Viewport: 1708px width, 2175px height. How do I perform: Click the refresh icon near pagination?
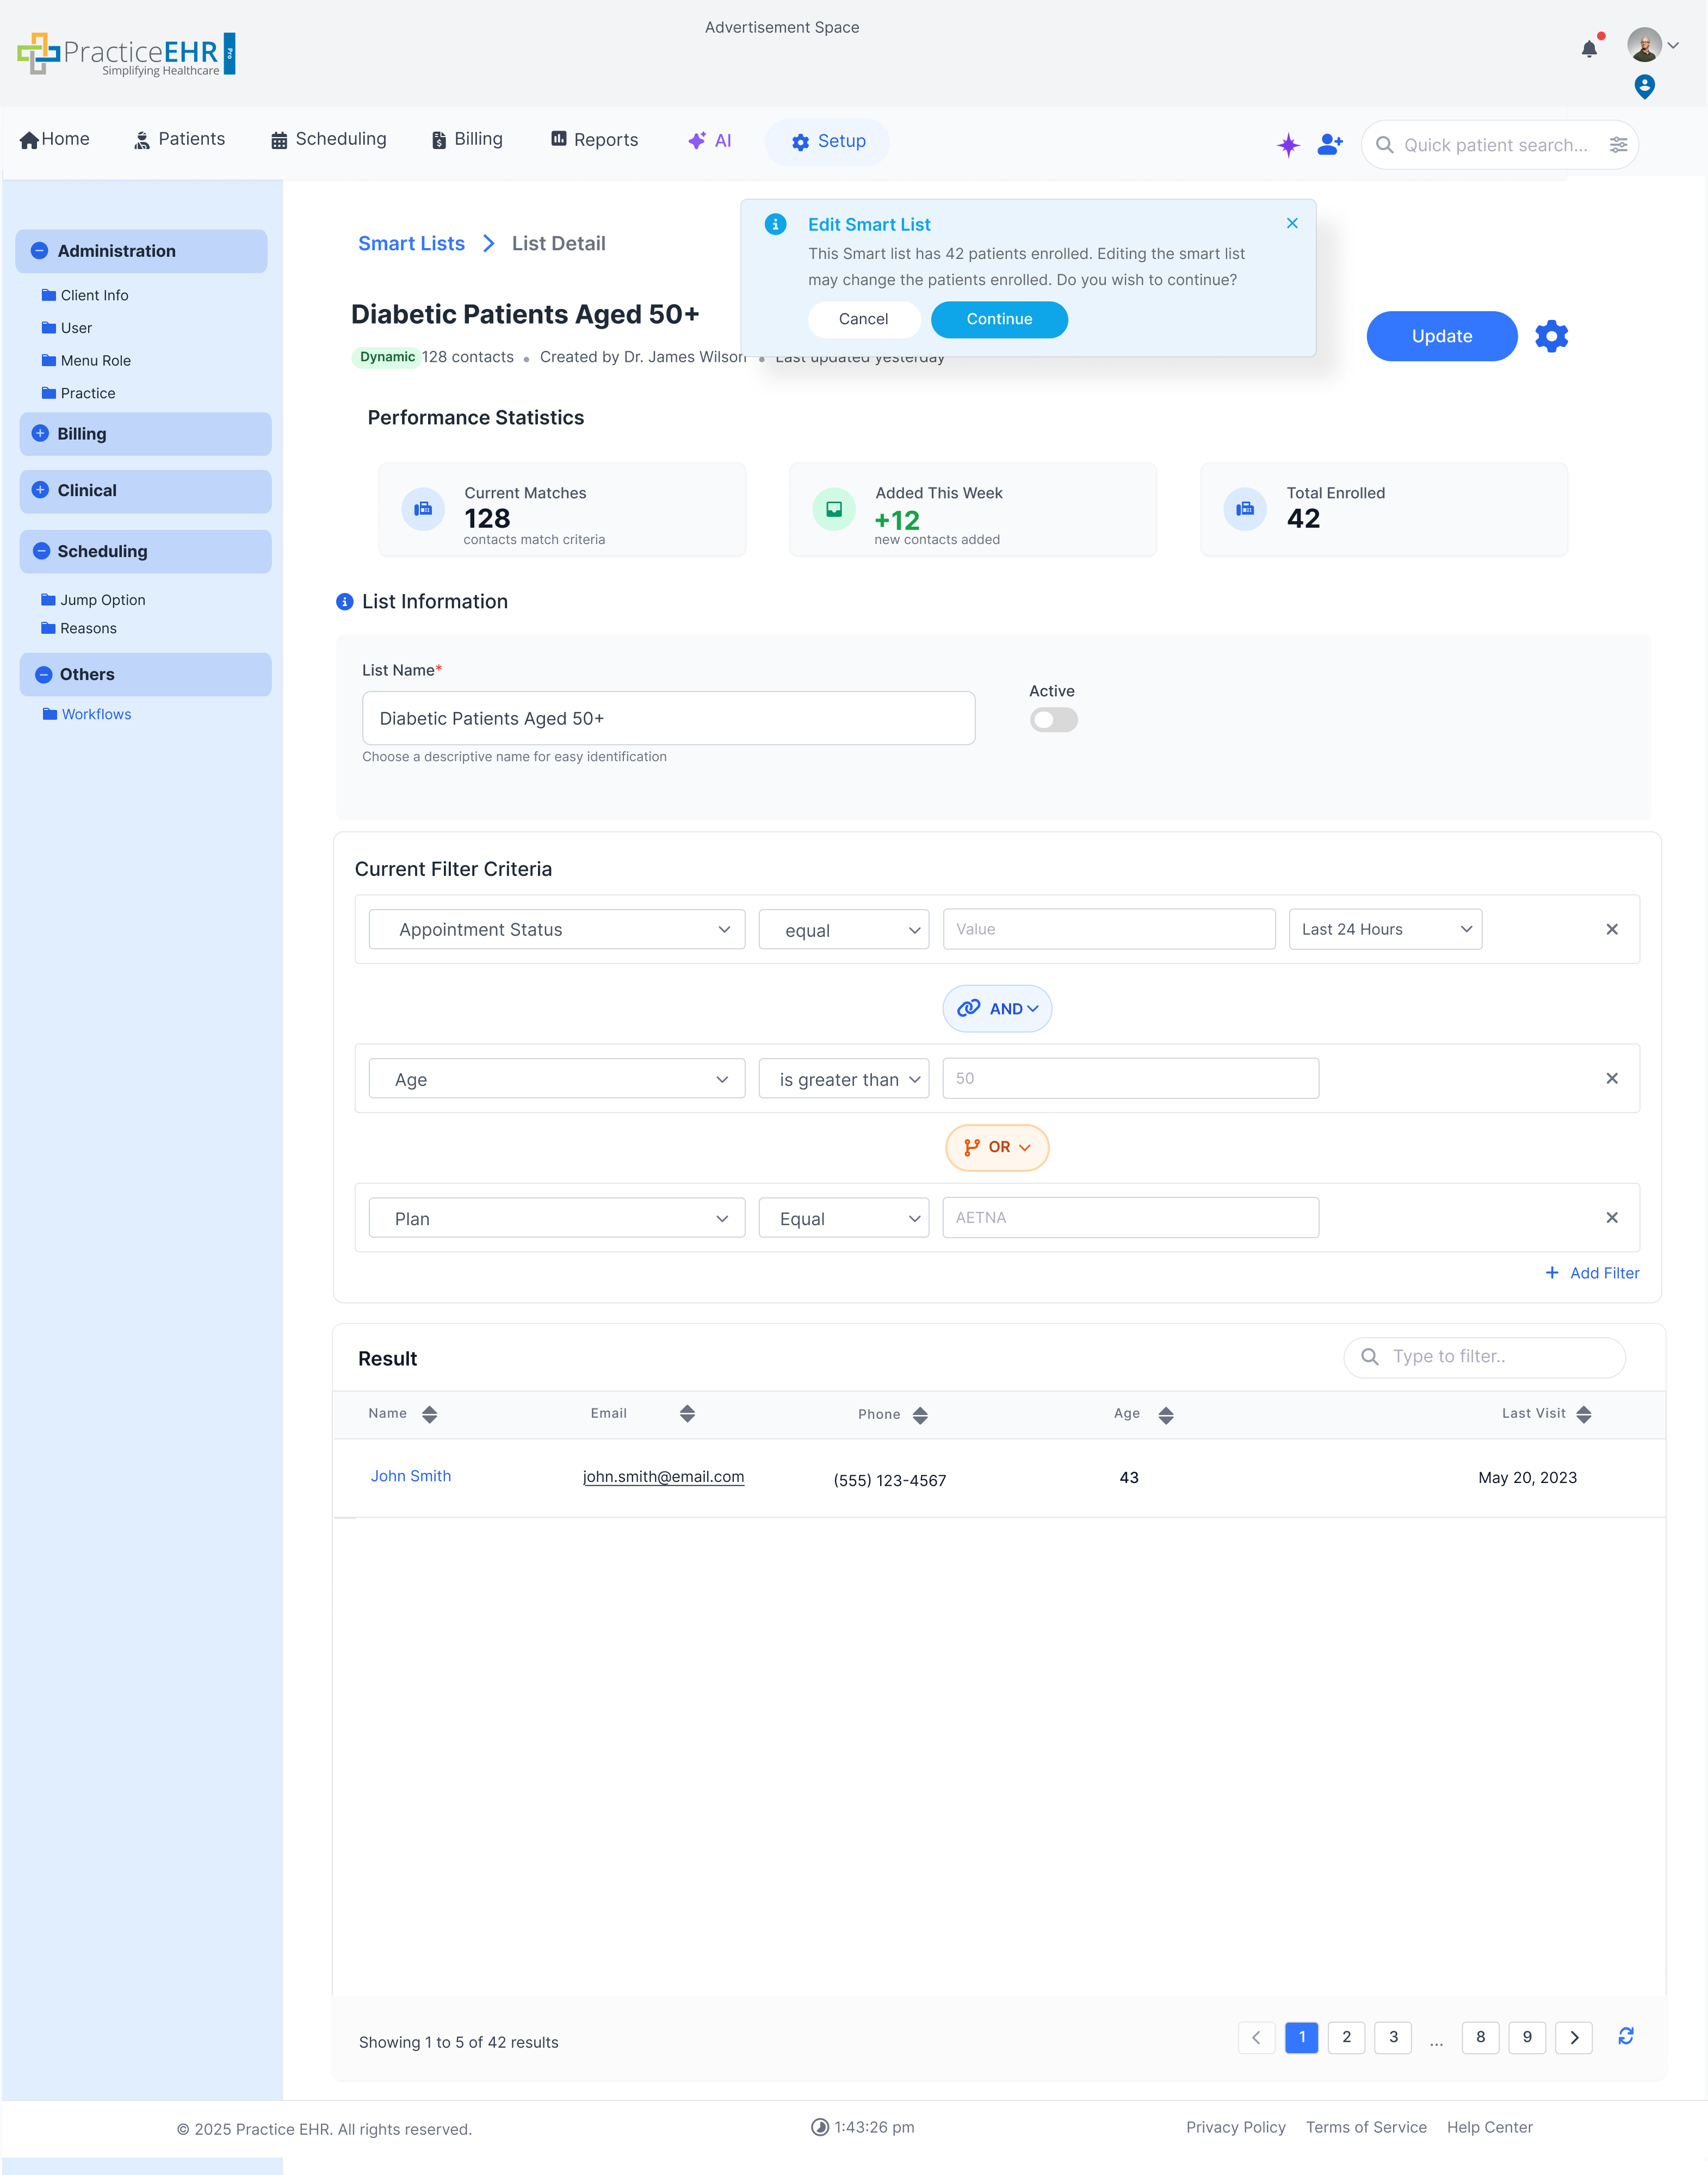click(1627, 2037)
